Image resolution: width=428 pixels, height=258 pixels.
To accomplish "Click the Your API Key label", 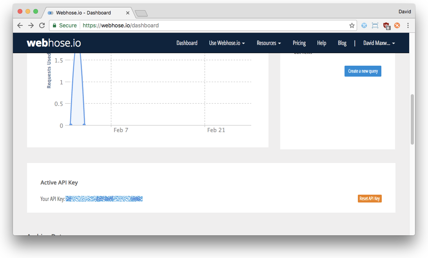I will coord(53,199).
